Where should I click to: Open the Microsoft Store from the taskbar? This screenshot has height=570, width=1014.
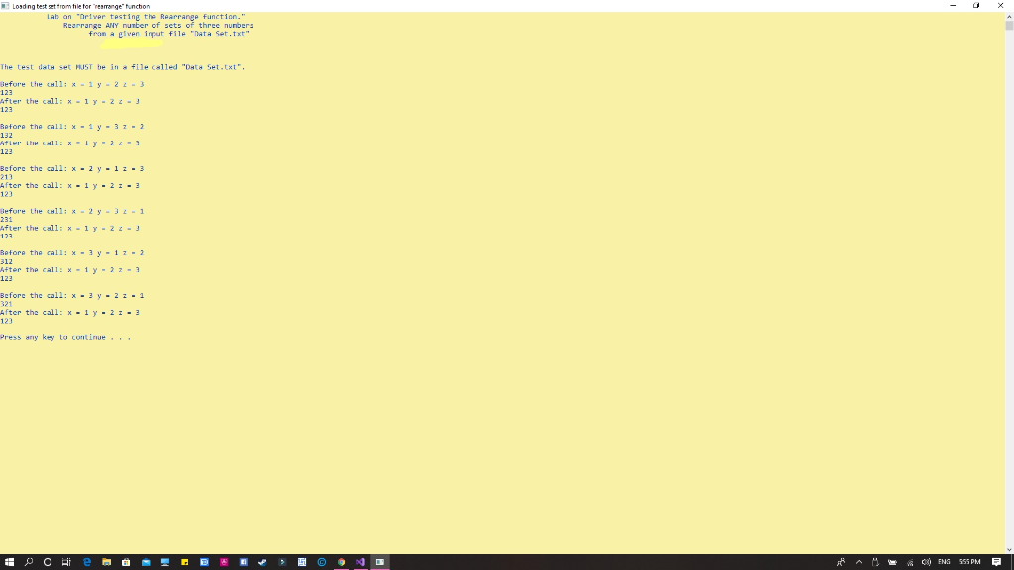[124, 562]
